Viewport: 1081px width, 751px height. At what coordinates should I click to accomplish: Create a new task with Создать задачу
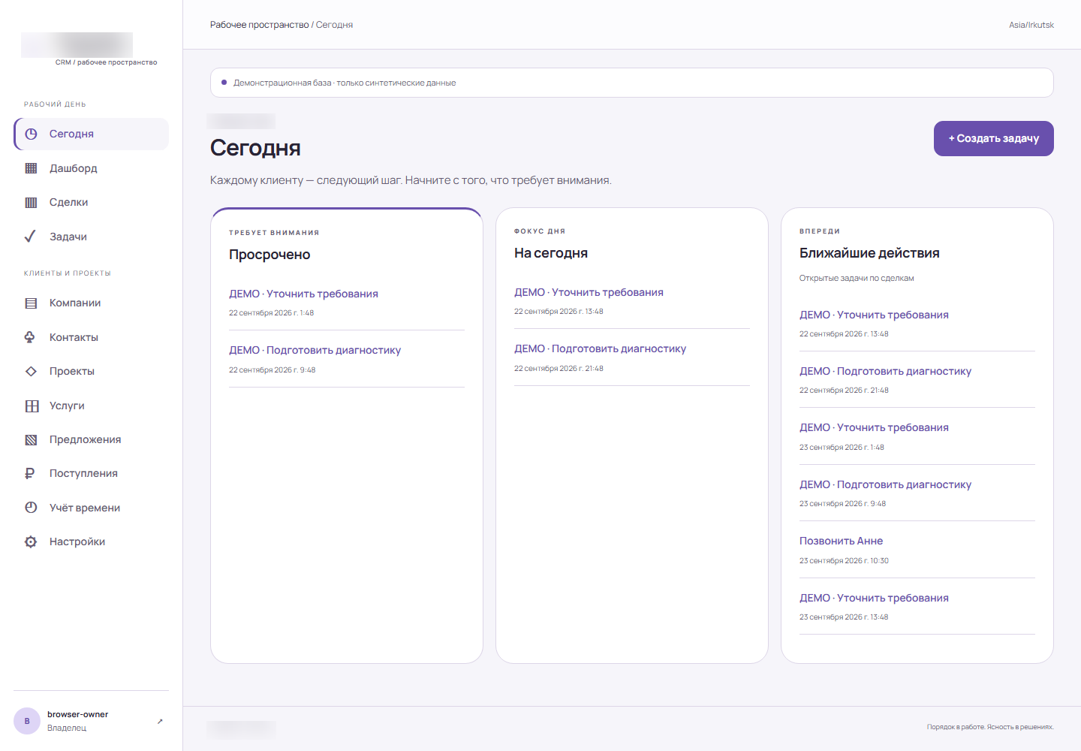click(993, 138)
